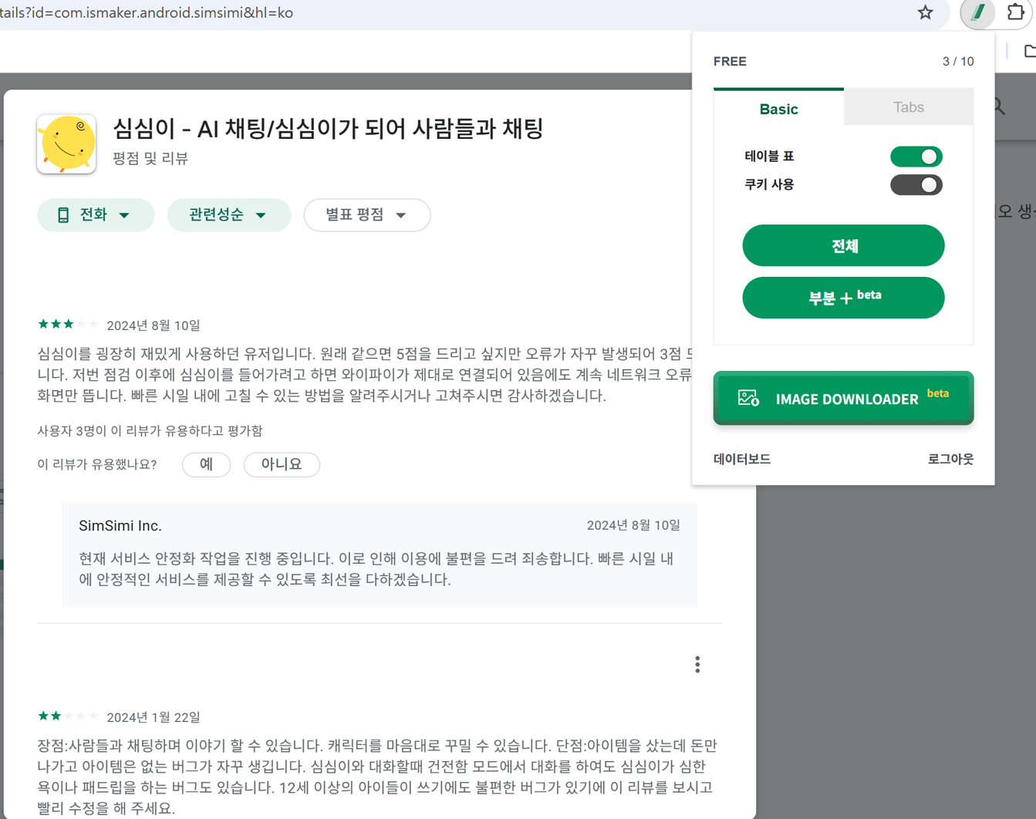
Task: Click the search magnifier icon behind popup
Action: (999, 107)
